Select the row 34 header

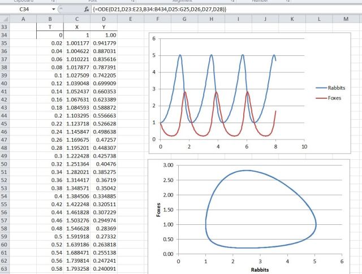click(x=6, y=34)
